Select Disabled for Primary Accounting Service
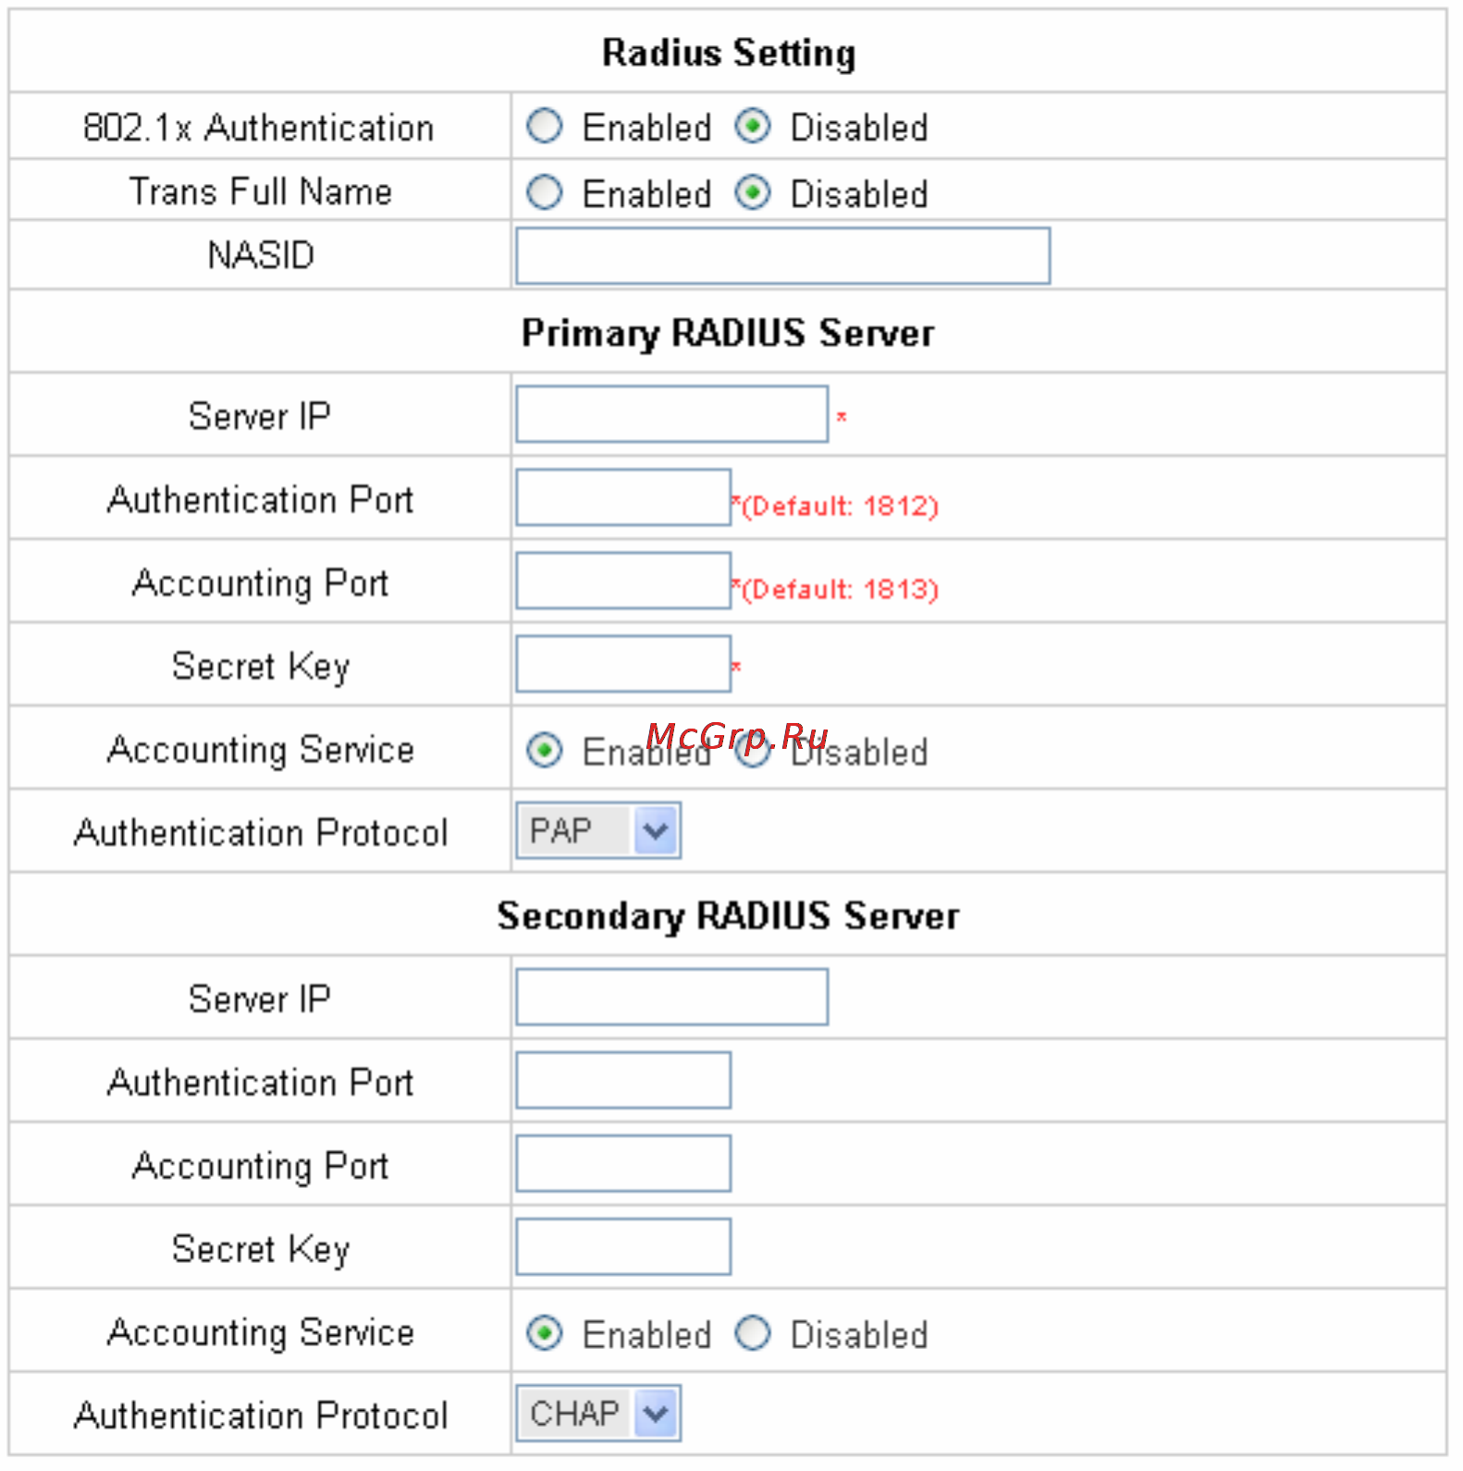Image resolution: width=1463 pixels, height=1471 pixels. (753, 752)
